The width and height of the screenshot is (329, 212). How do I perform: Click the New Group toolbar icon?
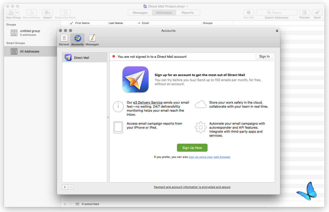click(x=11, y=13)
